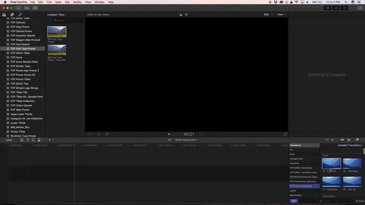Screen dimensions: 365x205
Task: Open Spotlight search in menu bar
Action: click(346, 2)
